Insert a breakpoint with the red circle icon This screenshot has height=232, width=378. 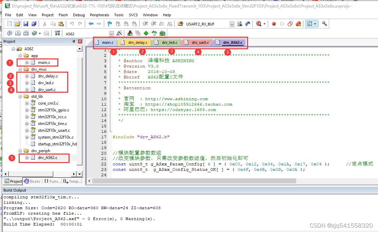tap(274, 23)
